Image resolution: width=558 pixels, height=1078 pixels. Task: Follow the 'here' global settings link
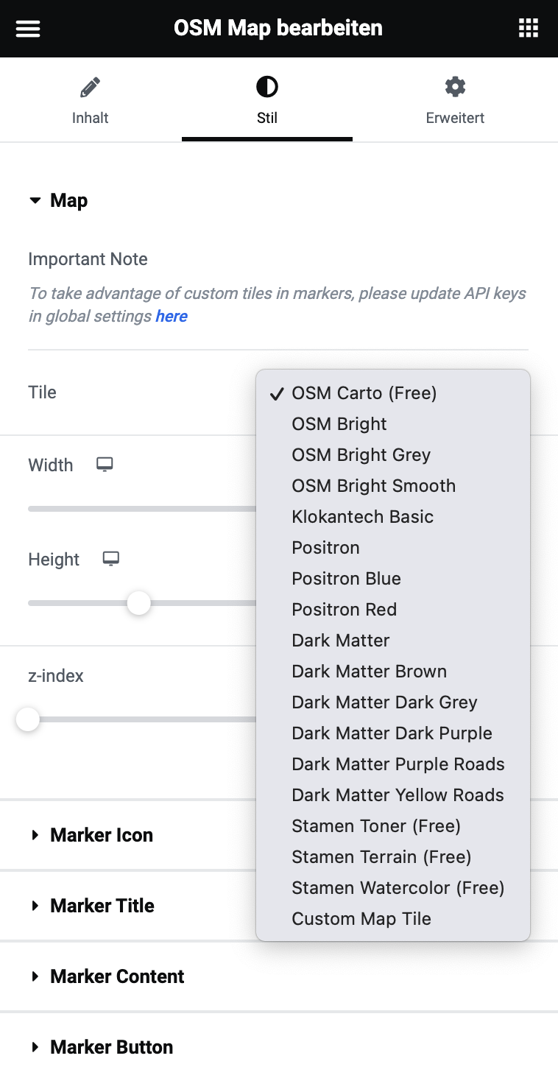(x=172, y=316)
